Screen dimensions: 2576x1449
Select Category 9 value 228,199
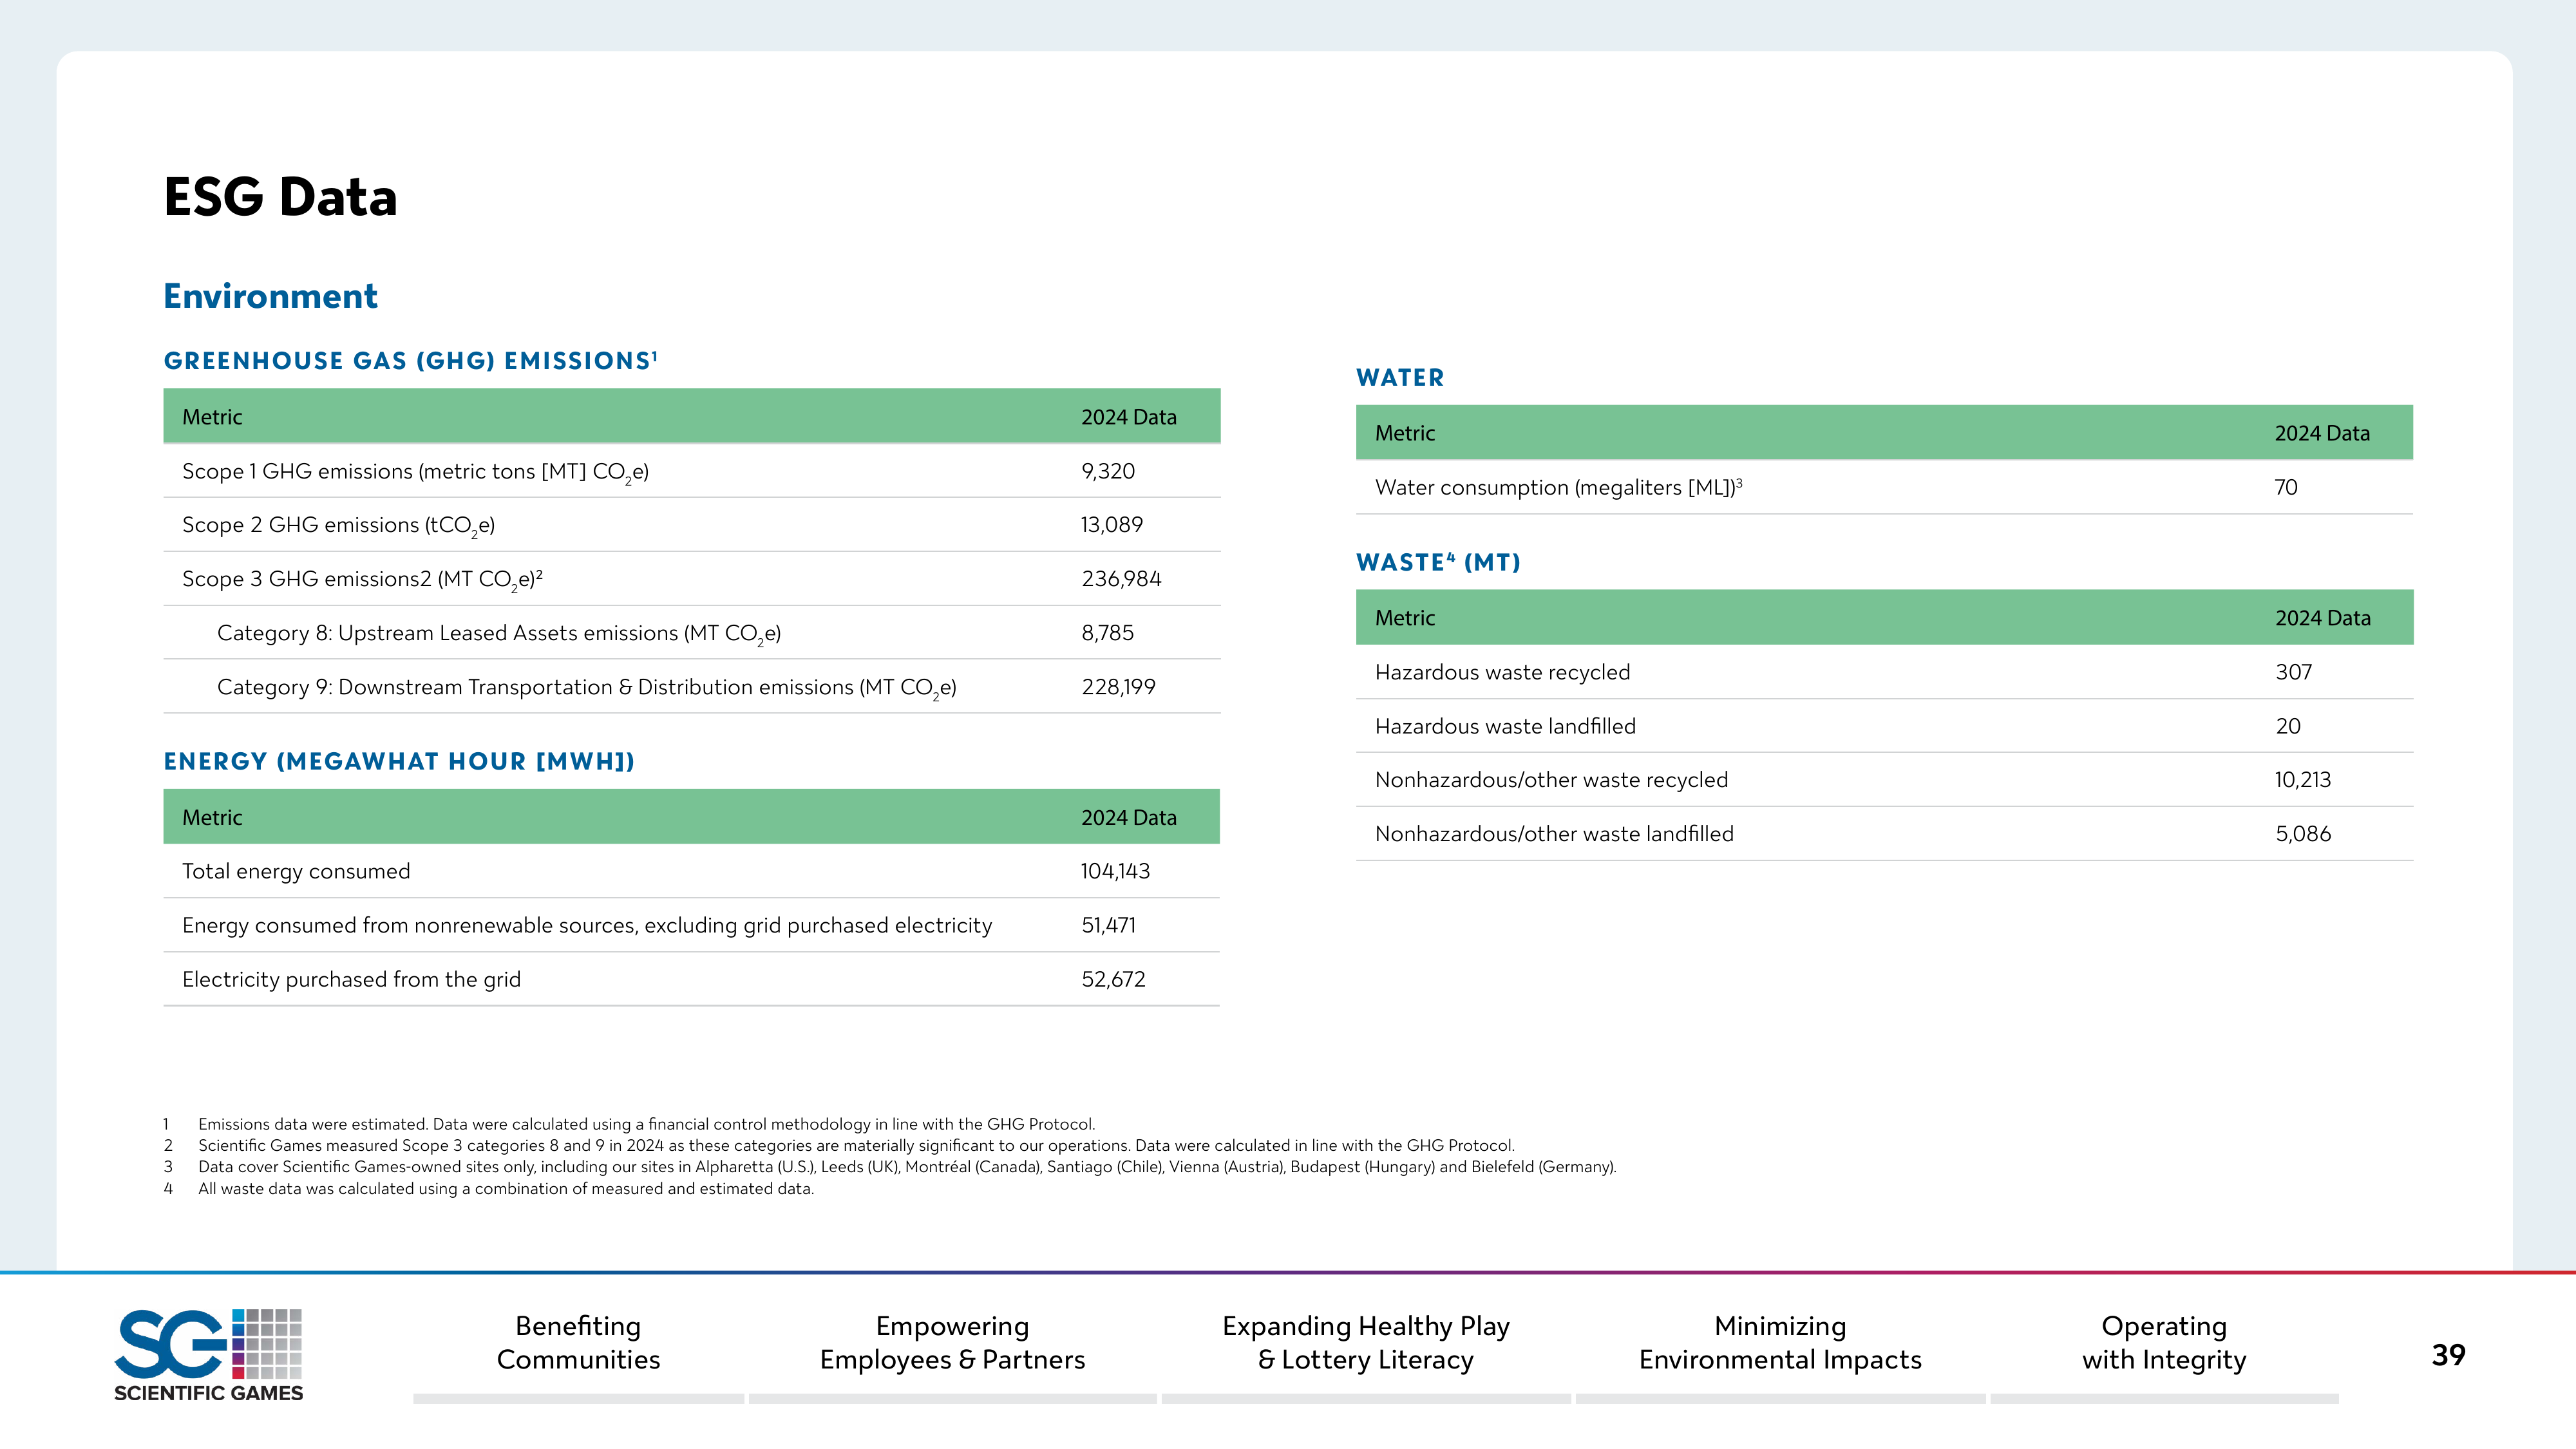[x=1118, y=687]
